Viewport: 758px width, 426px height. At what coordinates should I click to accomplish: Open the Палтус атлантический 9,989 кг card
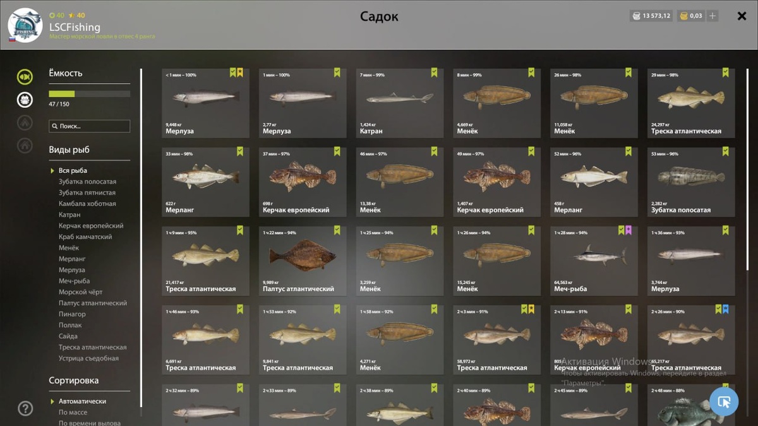[303, 261]
